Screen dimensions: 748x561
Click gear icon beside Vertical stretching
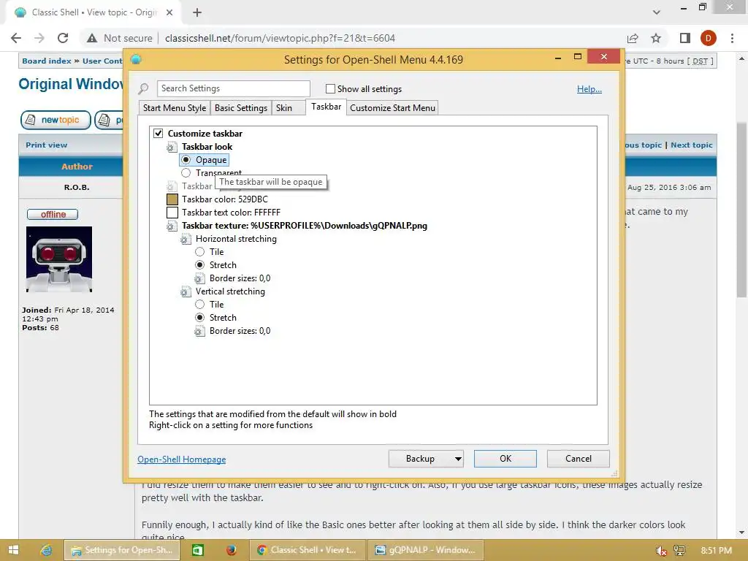(x=186, y=291)
